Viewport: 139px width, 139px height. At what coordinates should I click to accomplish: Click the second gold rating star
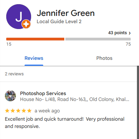pyautogui.click(x=13, y=111)
